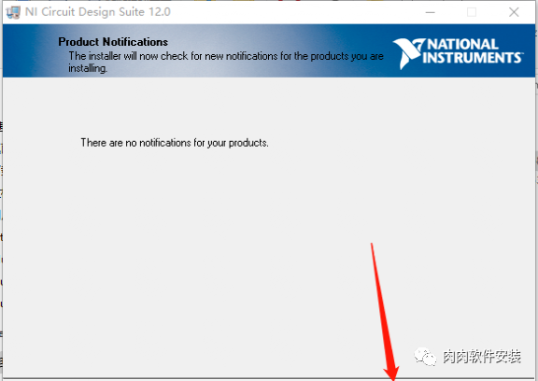The width and height of the screenshot is (538, 381).
Task: Close the NI Circuit Design Suite installer
Action: pos(514,12)
